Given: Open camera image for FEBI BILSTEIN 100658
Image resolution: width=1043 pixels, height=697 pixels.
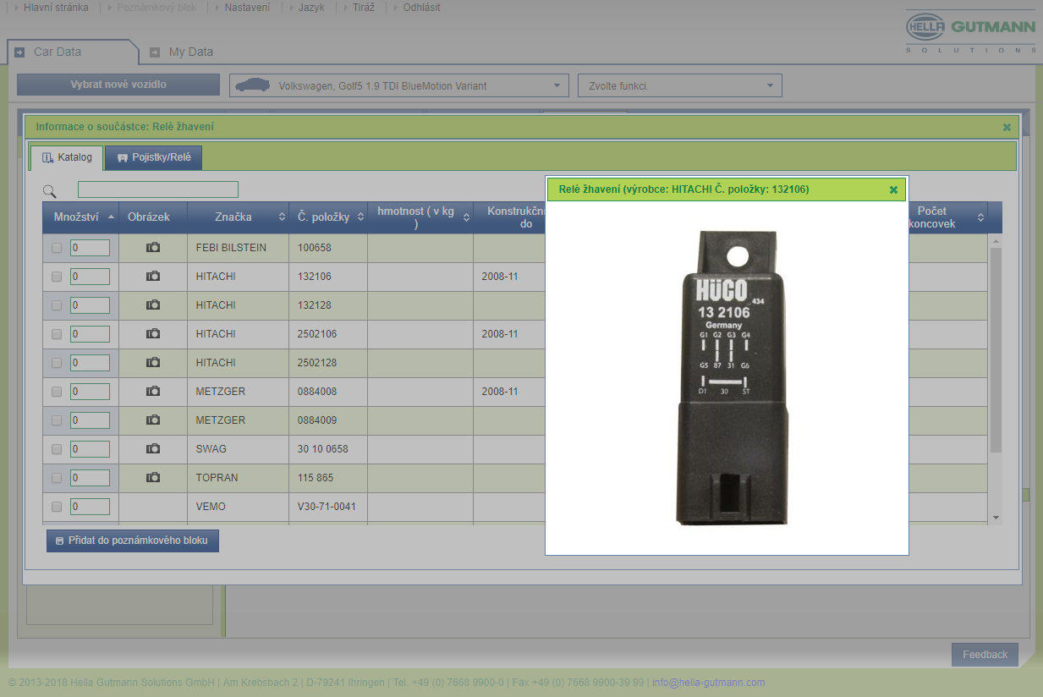Looking at the screenshot, I should click(x=153, y=248).
